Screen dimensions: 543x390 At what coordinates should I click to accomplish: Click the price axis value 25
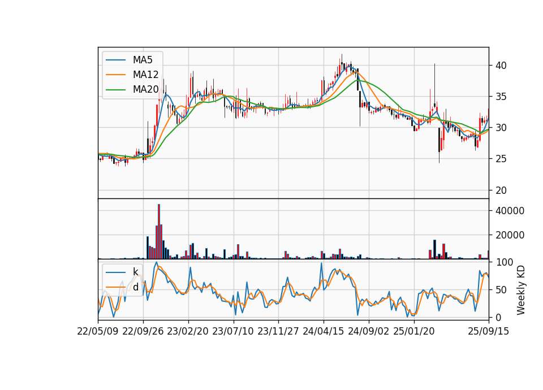point(501,159)
